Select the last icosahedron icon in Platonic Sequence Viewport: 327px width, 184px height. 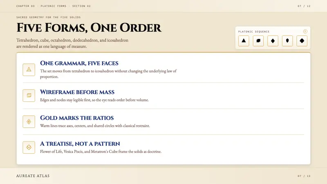(x=302, y=40)
